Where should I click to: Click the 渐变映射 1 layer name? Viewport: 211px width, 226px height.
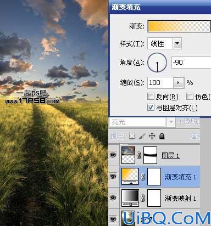[x=180, y=199]
